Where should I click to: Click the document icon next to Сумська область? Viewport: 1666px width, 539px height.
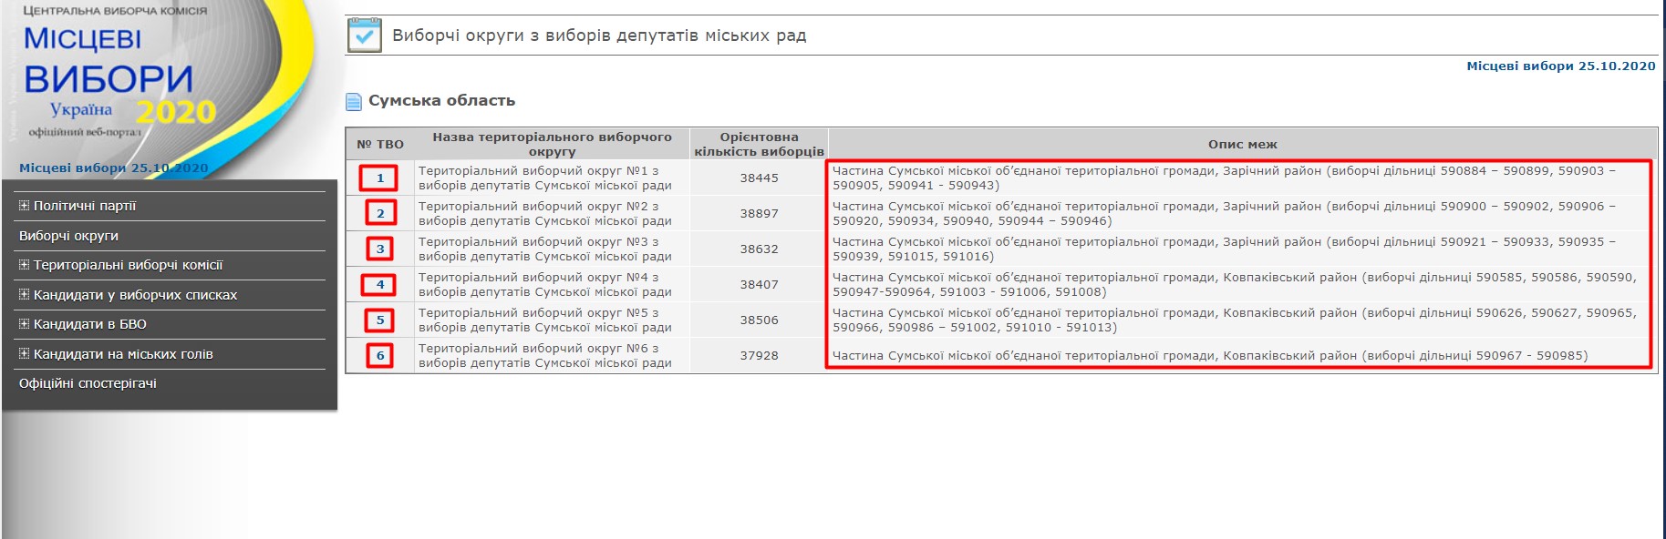(354, 101)
